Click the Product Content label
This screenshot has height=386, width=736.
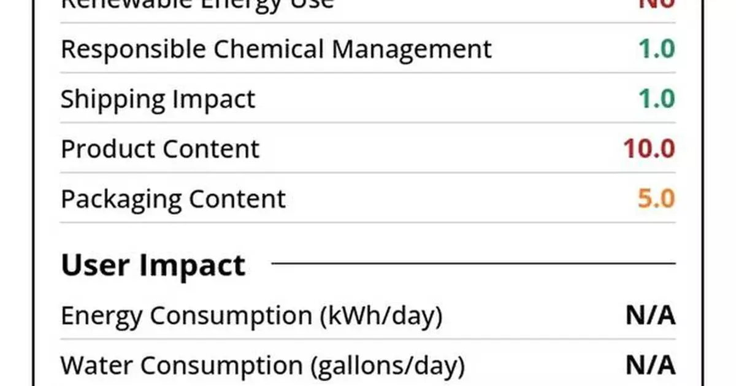160,149
